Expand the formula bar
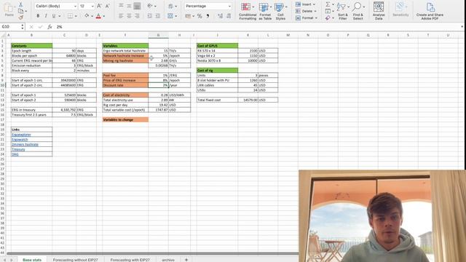The width and height of the screenshot is (466, 262). pos(462,27)
